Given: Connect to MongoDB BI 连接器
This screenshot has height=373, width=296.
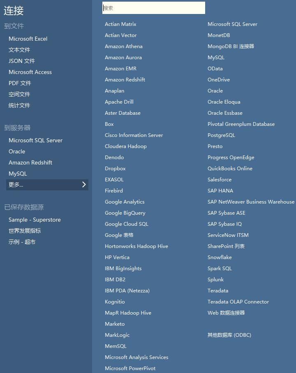Looking at the screenshot, I should coord(231,46).
